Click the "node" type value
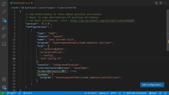 click(52, 33)
